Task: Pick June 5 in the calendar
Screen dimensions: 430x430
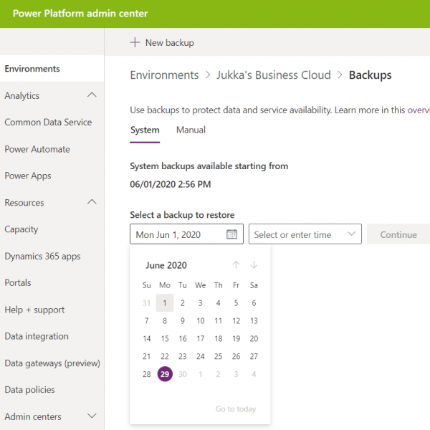Action: coord(236,302)
